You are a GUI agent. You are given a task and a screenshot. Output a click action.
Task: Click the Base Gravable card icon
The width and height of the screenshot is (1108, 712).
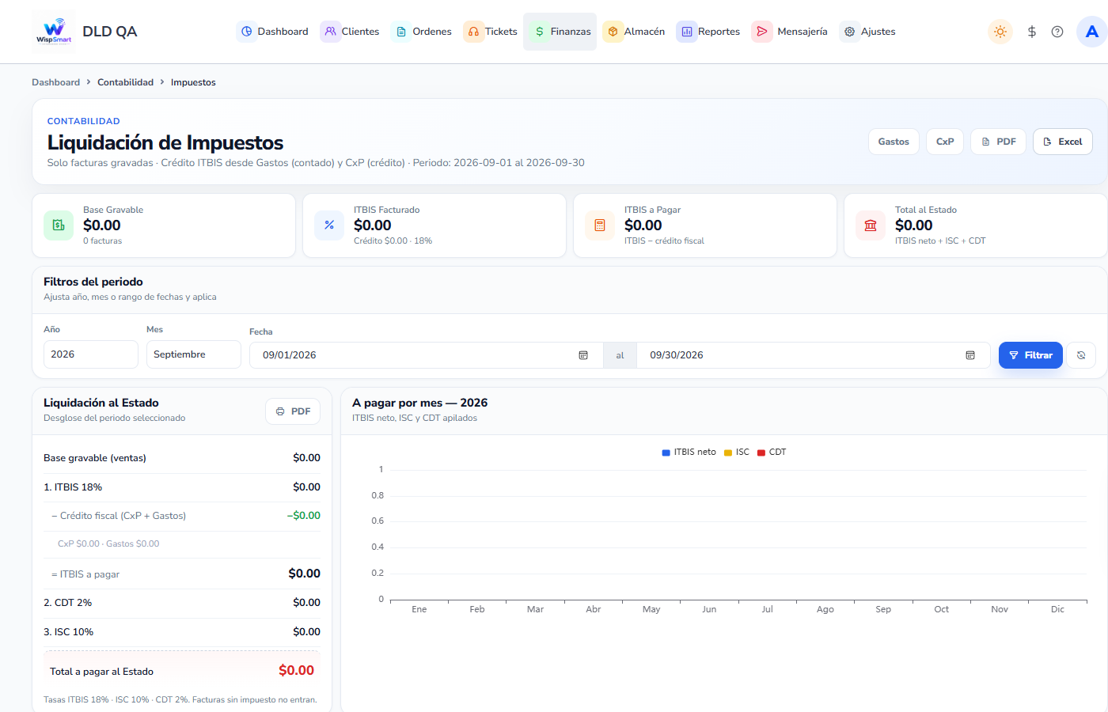point(59,225)
